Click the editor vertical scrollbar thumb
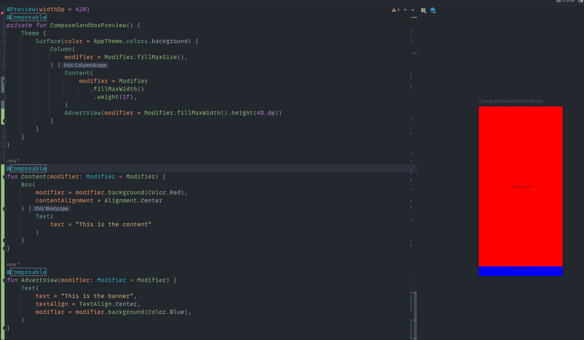 (x=415, y=315)
